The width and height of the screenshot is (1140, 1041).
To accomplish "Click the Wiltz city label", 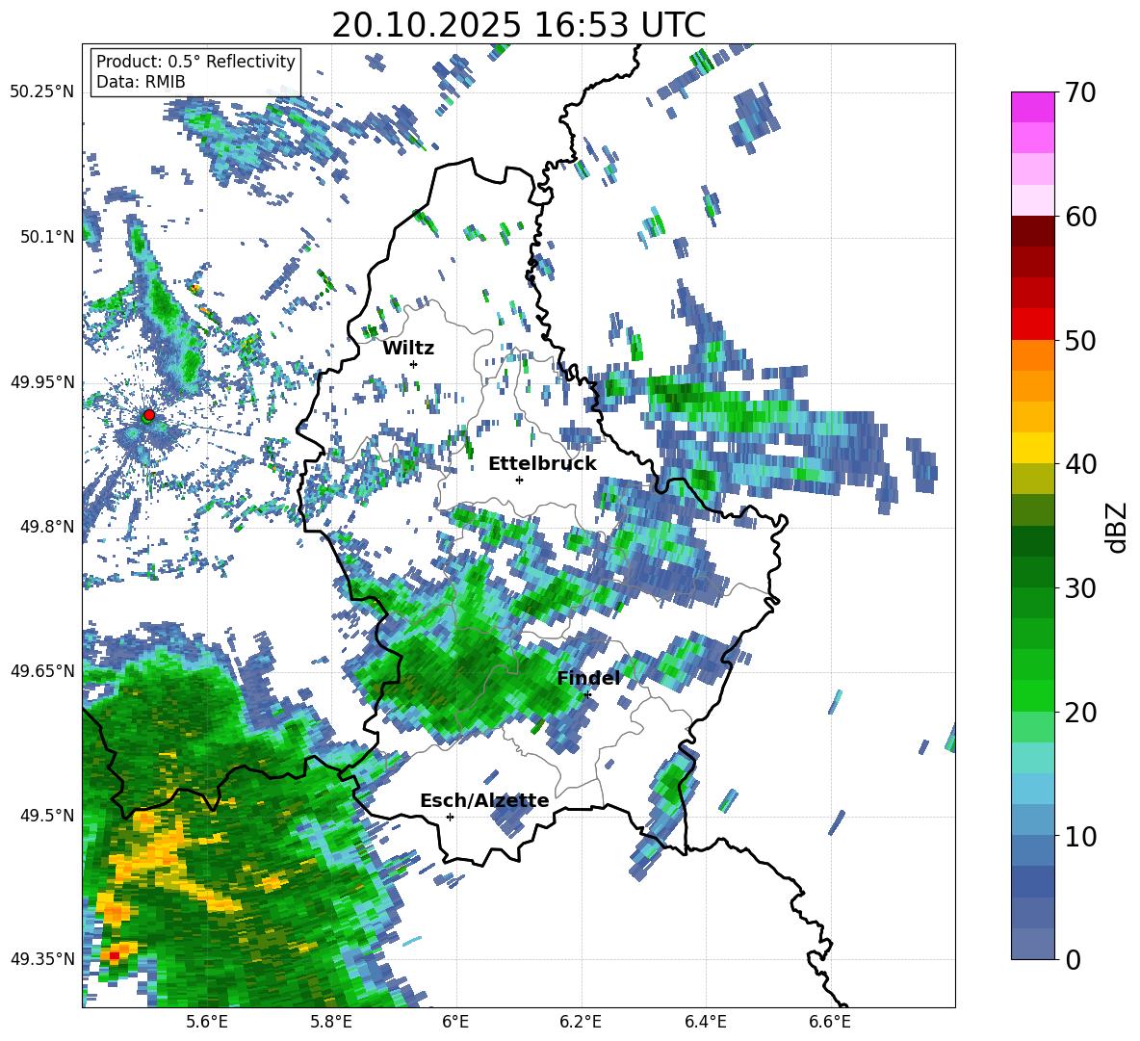I will click(x=408, y=349).
